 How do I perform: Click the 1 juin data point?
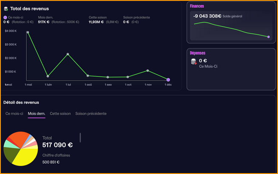tap(48, 76)
